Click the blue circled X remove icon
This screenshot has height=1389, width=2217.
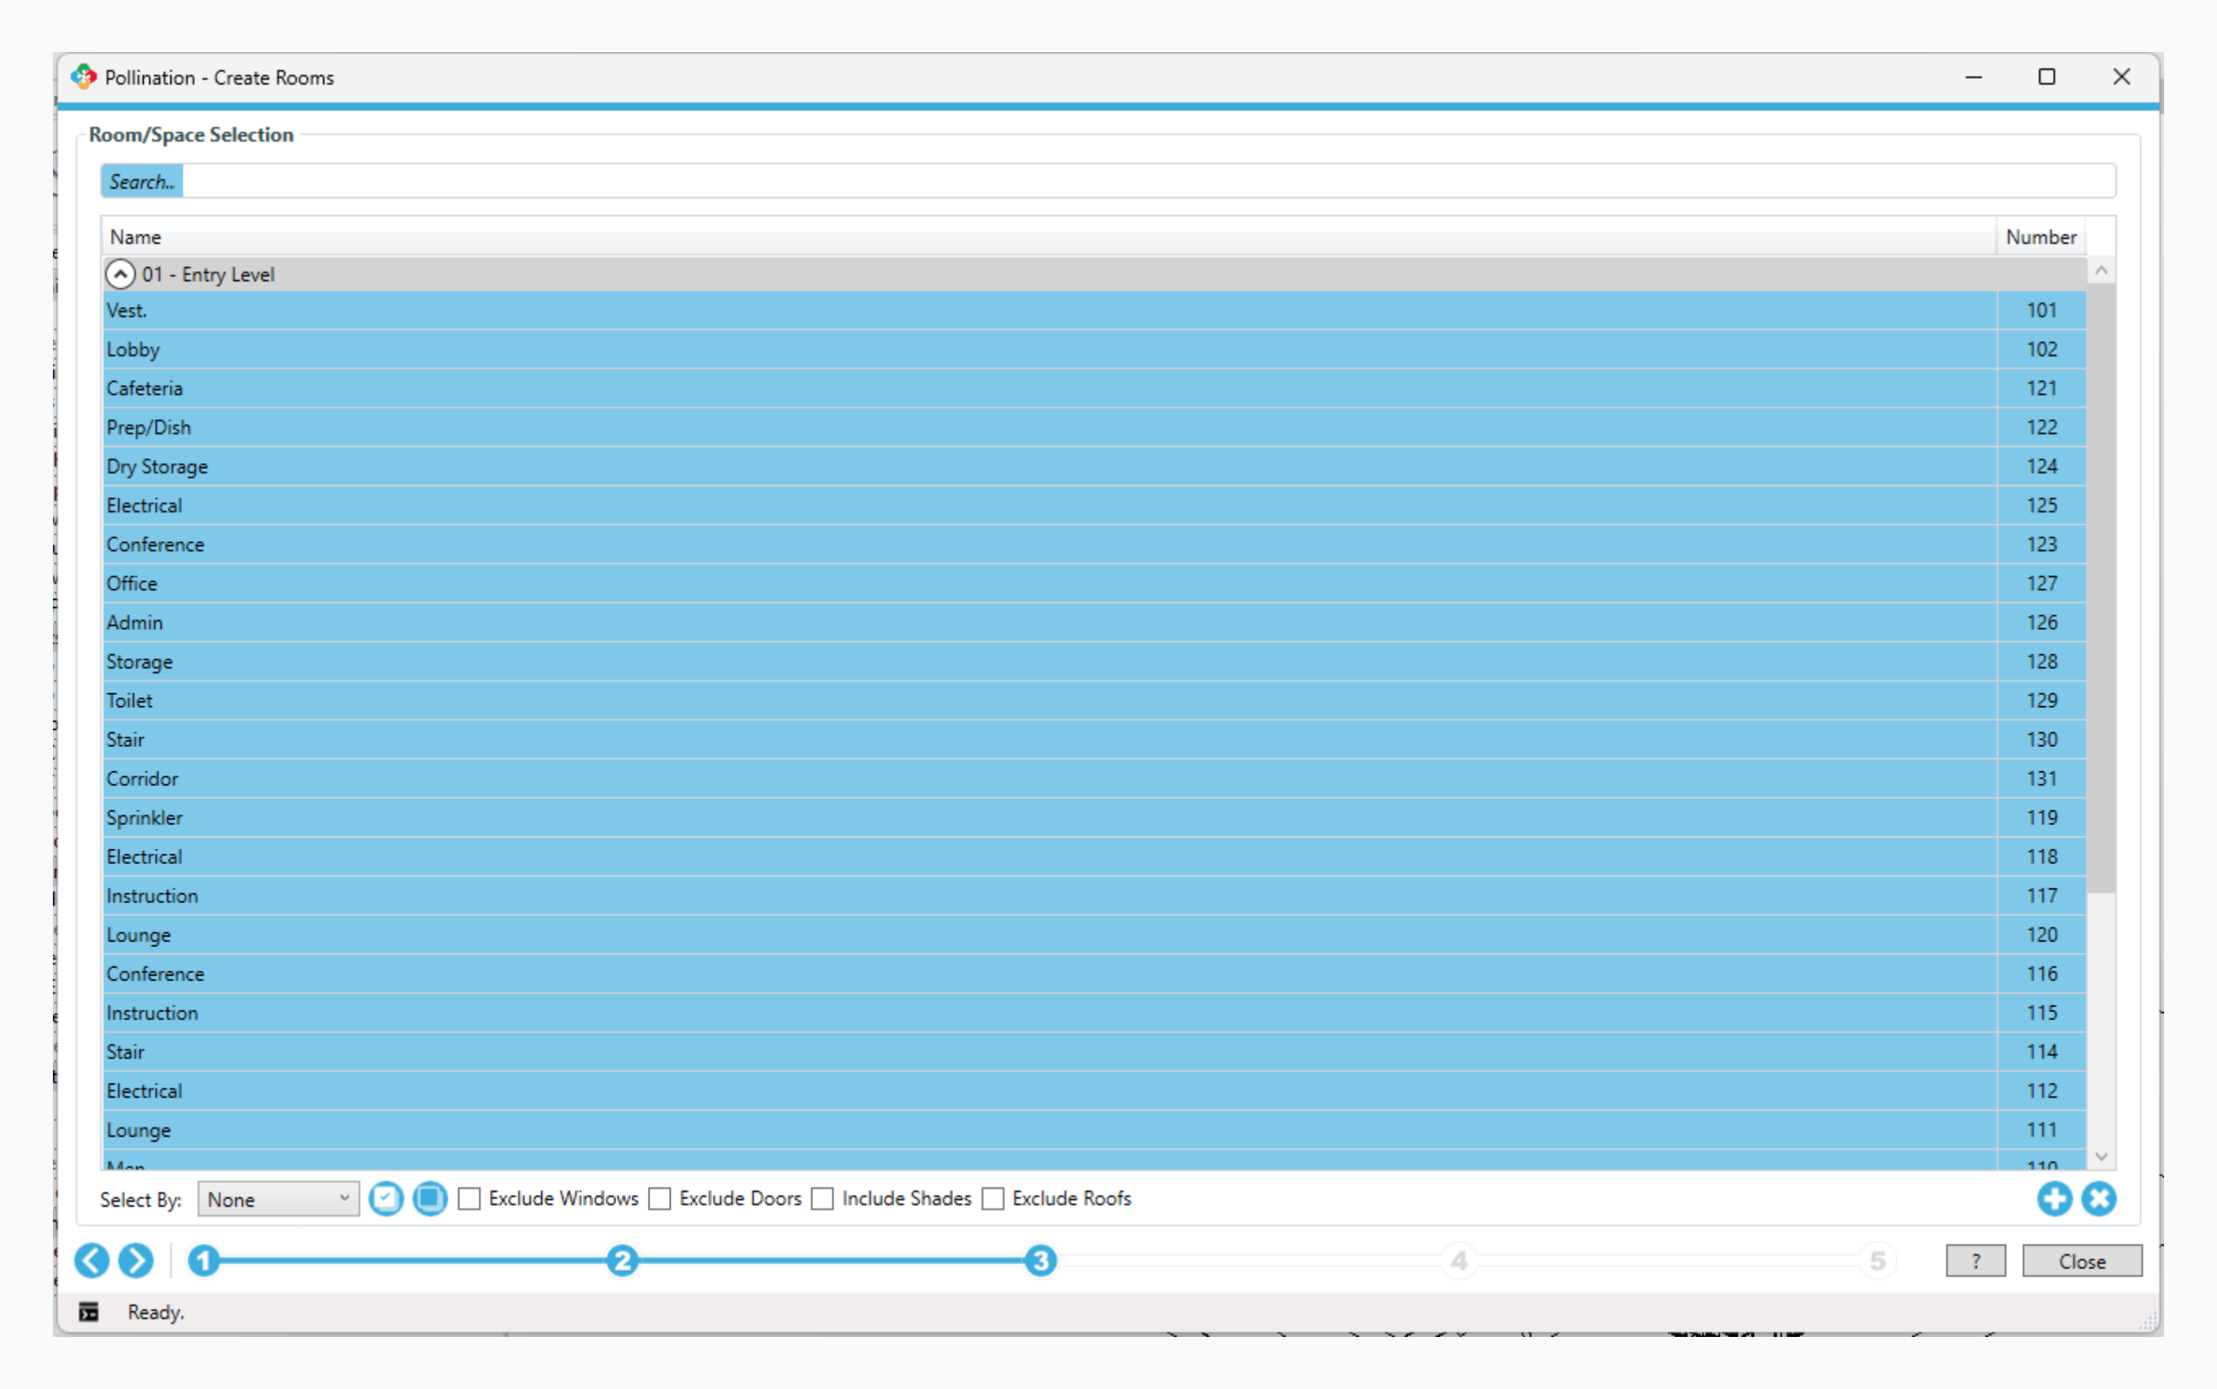point(2098,1199)
